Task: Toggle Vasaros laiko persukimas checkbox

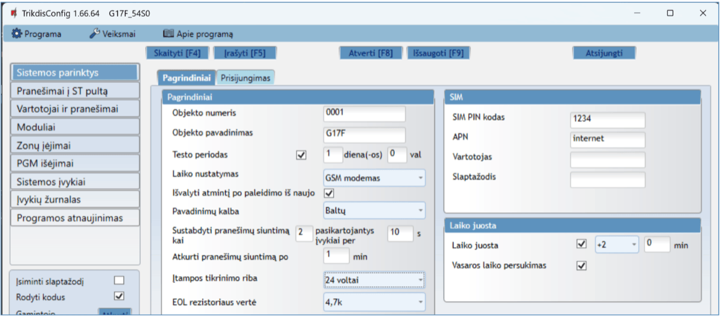Action: pos(581,265)
